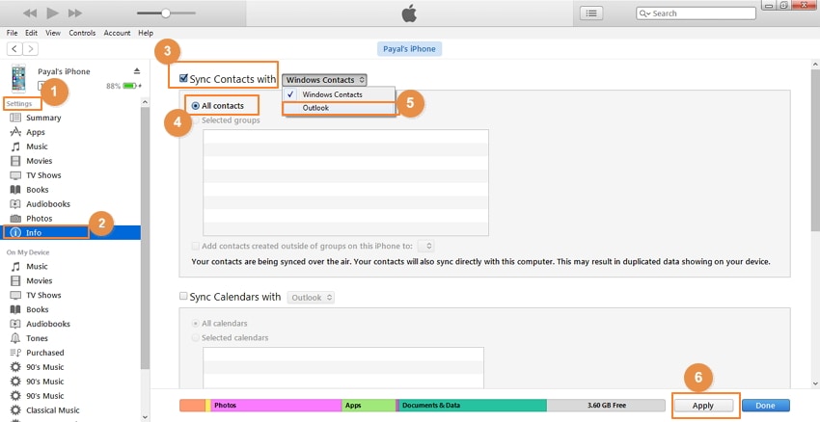Viewport: 820px width, 422px height.
Task: Open the dropdown after 'on this iPhone to:'
Action: coord(426,246)
